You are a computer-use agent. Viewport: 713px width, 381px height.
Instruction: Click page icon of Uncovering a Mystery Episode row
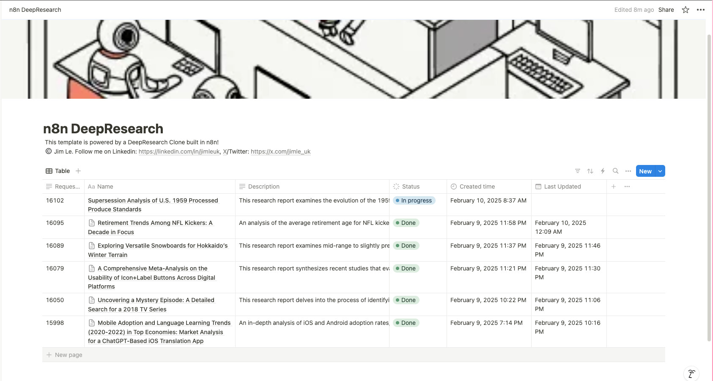click(92, 300)
